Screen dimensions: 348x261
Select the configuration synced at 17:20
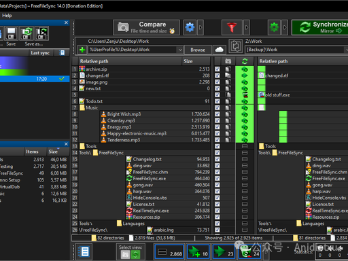pos(35,79)
